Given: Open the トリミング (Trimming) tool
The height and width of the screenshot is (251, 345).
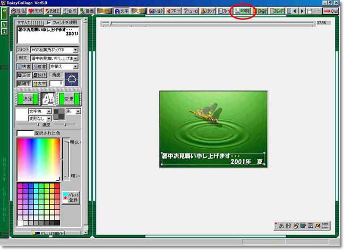Looking at the screenshot, I should pyautogui.click(x=35, y=11).
